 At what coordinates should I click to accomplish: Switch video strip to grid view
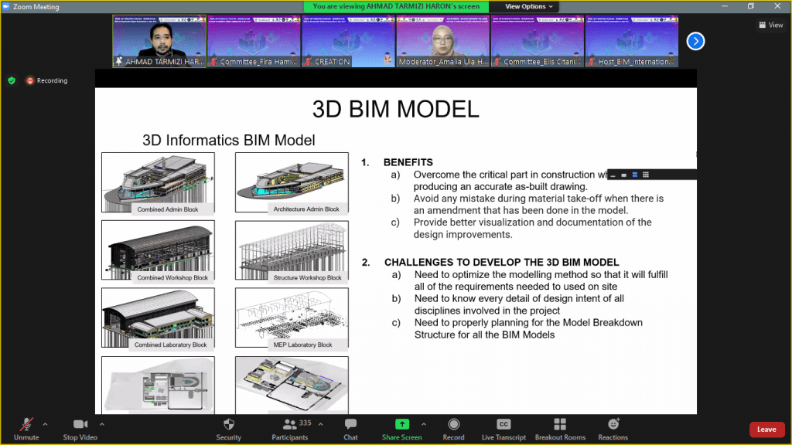645,175
